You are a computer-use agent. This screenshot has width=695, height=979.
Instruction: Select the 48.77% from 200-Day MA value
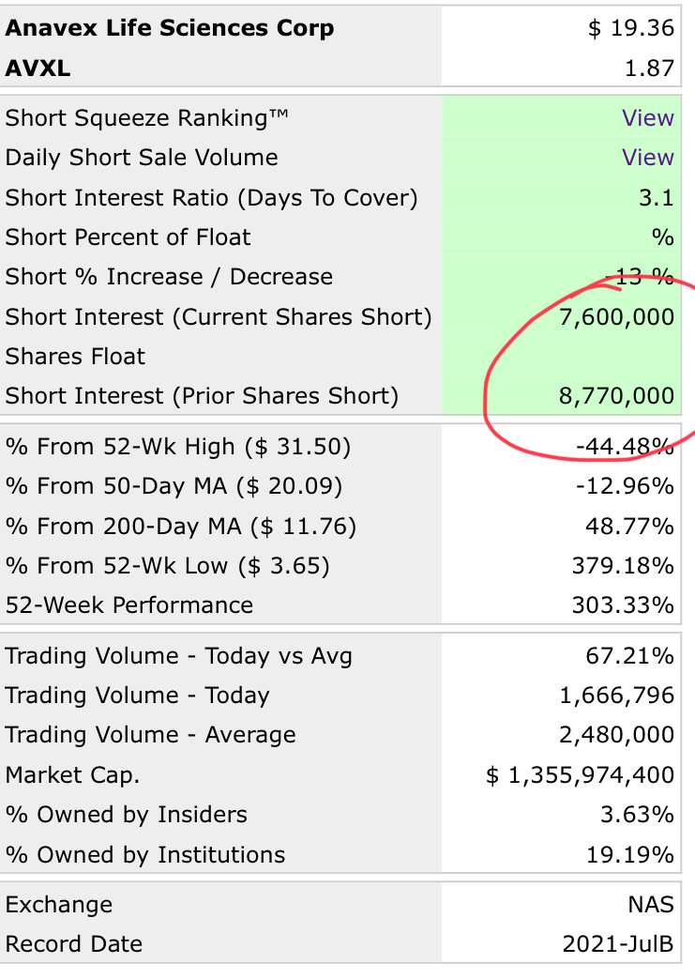click(628, 527)
